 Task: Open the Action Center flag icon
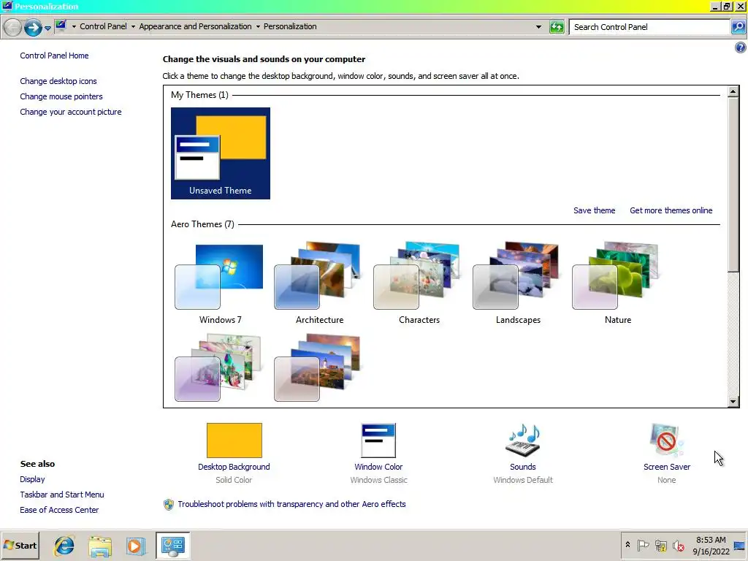coord(643,545)
